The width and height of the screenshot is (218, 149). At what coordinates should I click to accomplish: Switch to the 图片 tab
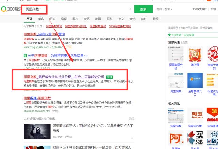[75, 19]
